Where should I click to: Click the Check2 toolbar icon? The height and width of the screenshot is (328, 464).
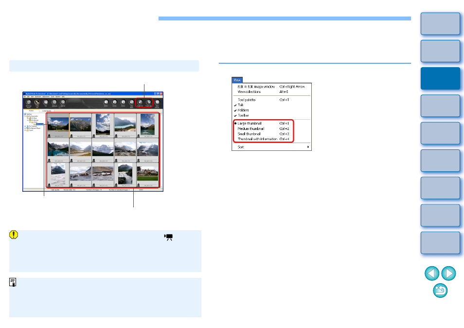point(114,102)
